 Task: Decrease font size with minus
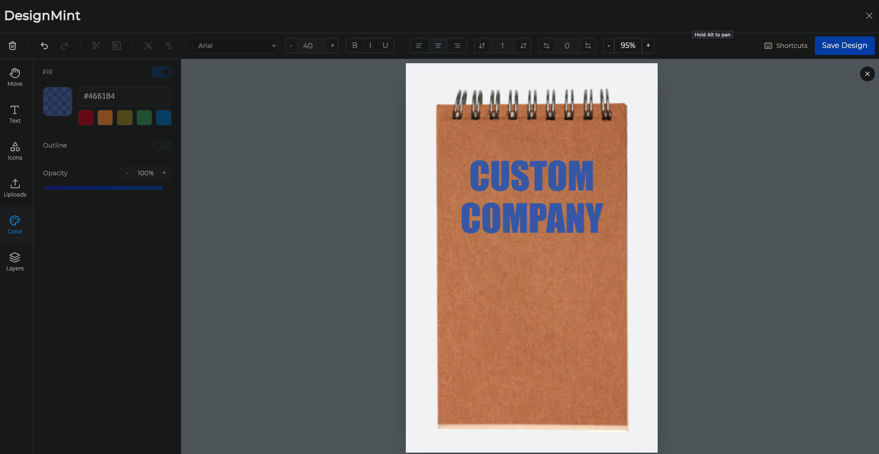click(x=291, y=46)
